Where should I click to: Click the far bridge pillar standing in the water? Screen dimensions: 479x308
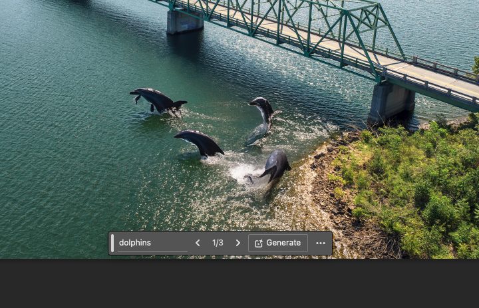[184, 22]
